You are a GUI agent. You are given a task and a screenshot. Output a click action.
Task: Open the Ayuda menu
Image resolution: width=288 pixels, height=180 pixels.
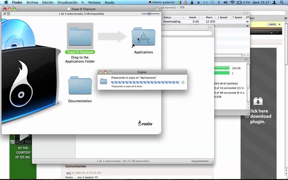pyautogui.click(x=109, y=2)
